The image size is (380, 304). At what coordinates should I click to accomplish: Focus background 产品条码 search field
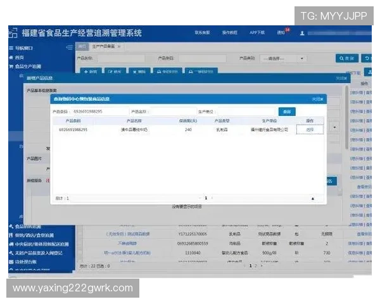pos(203,58)
